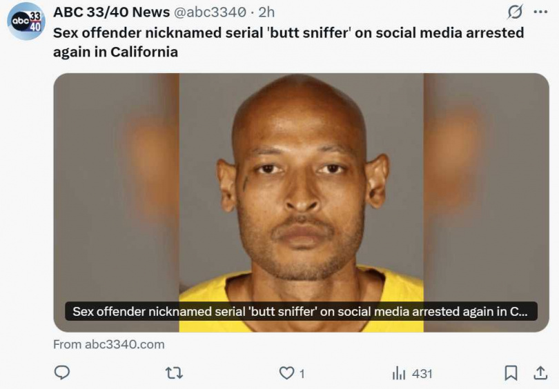The width and height of the screenshot is (559, 389).
Task: Click the @abc3340 handle
Action: click(210, 12)
